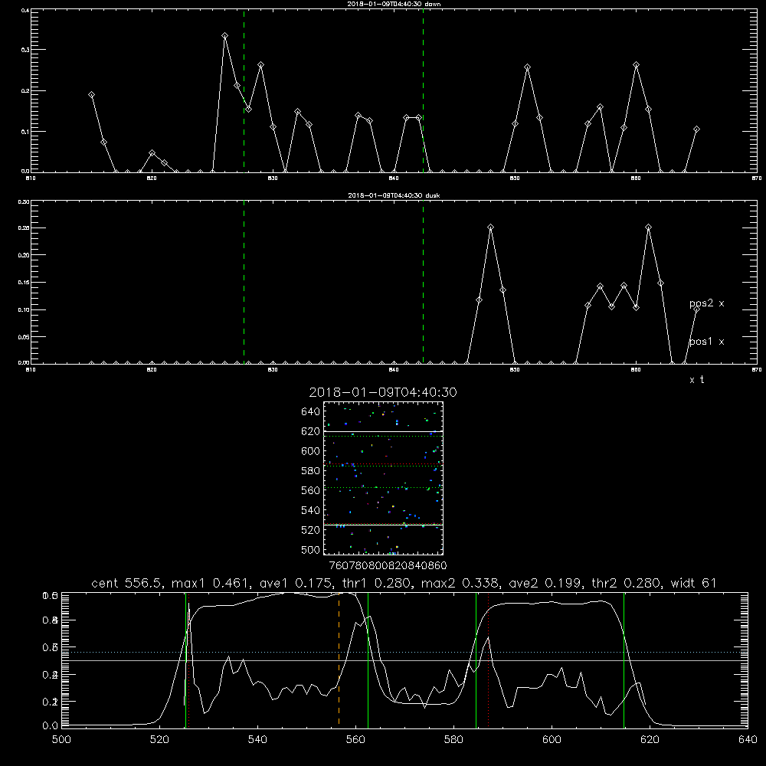Viewport: 766px width, 766px height.
Task: Click the '500' label on bottom plot x-axis
Action: point(61,740)
